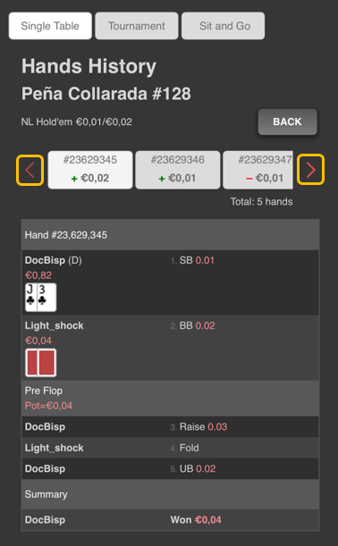
Task: Click the Pre Flop section header
Action: point(171,398)
